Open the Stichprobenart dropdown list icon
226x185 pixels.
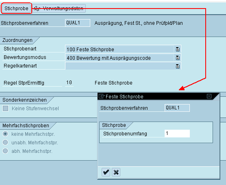pos(178,49)
